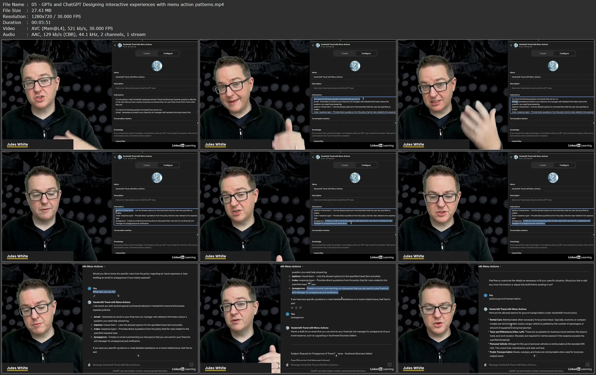Click send arrow button in the '/preapprove' chat frame

point(390,365)
